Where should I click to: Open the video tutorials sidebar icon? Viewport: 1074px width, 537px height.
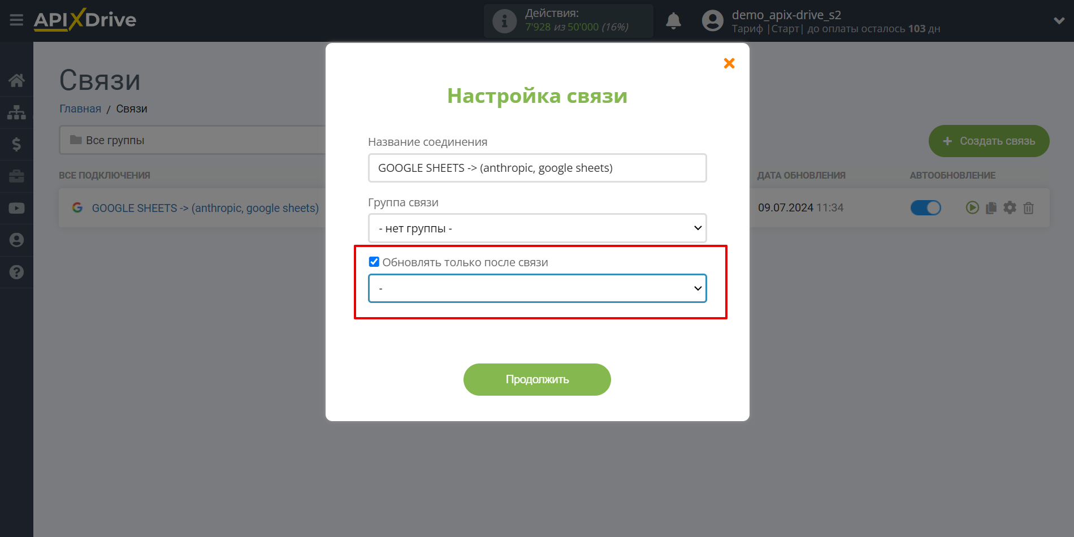[16, 208]
